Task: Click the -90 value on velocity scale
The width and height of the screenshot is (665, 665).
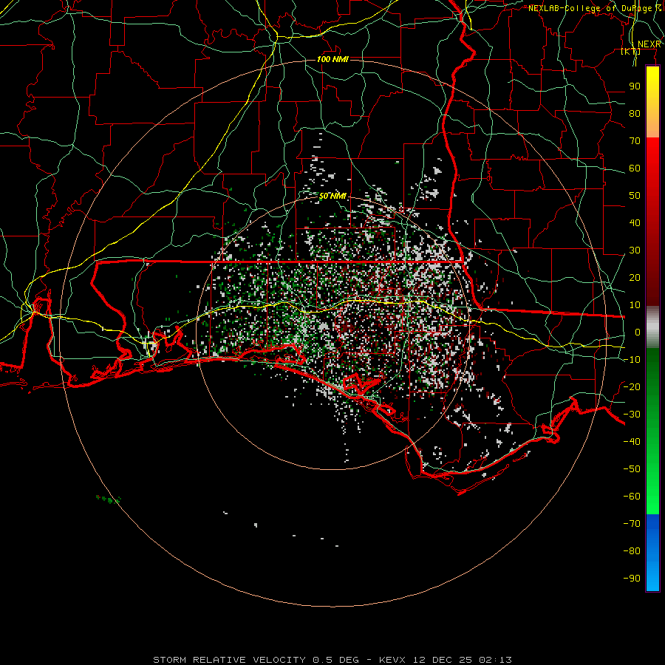Action: [632, 579]
